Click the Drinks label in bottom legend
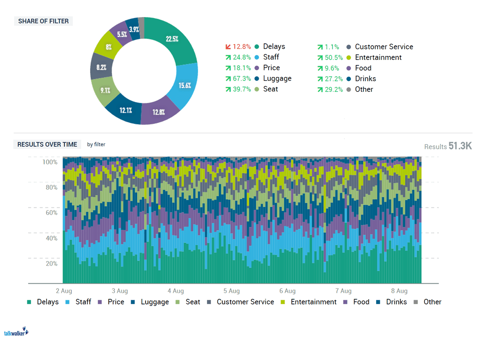Image resolution: width=487 pixels, height=341 pixels. 396,302
